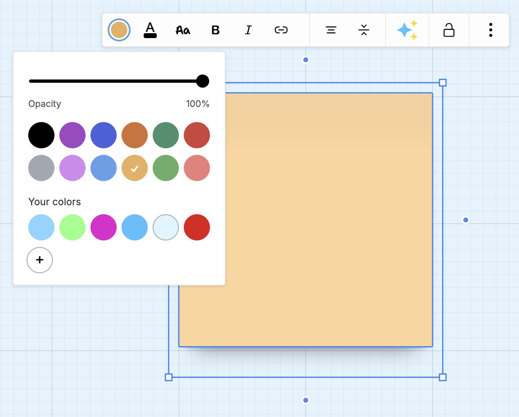This screenshot has width=519, height=417.
Task: Click the right connection point dot
Action: pos(466,220)
